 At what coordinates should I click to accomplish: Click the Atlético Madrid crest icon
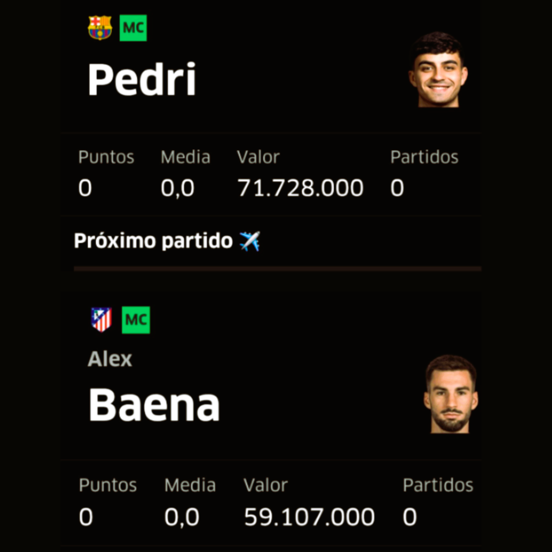(x=101, y=319)
